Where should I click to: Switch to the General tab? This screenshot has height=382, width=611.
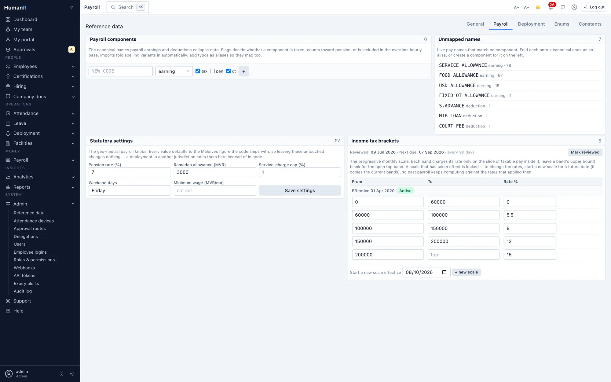point(475,24)
